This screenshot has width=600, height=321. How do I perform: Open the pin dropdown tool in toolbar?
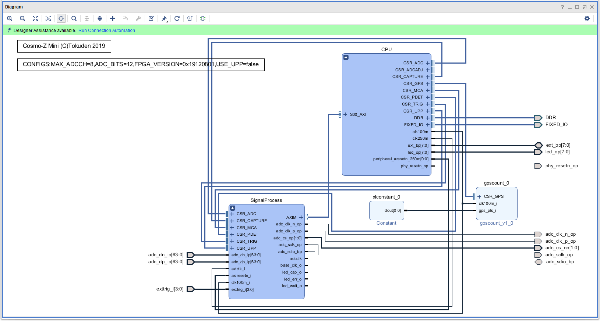point(165,18)
